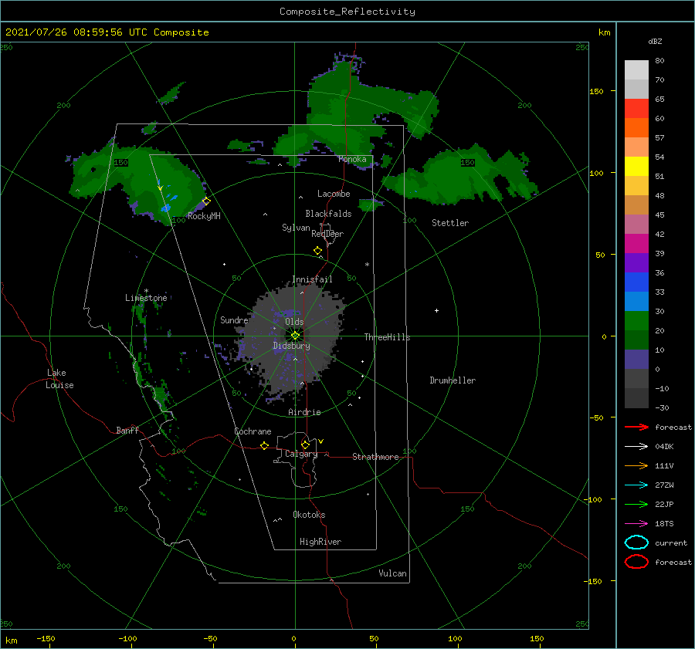Viewport: 695px width, 649px height.
Task: Click the green 22JP arrow legend icon
Action: tap(636, 504)
